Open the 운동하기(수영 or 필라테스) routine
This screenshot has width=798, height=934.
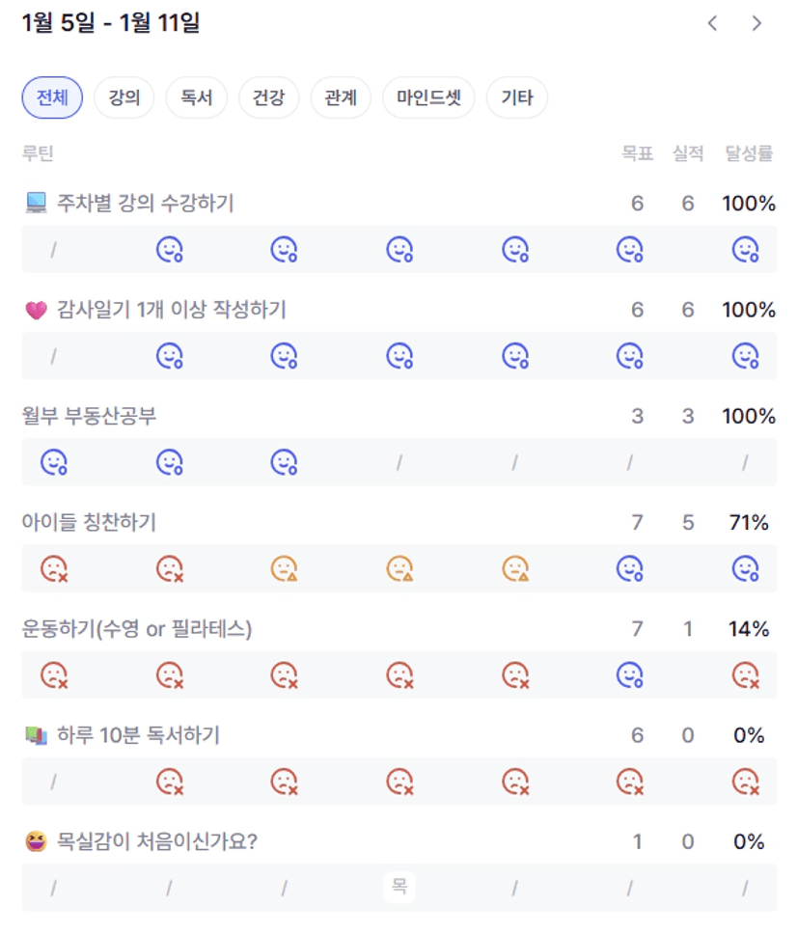pyautogui.click(x=137, y=629)
